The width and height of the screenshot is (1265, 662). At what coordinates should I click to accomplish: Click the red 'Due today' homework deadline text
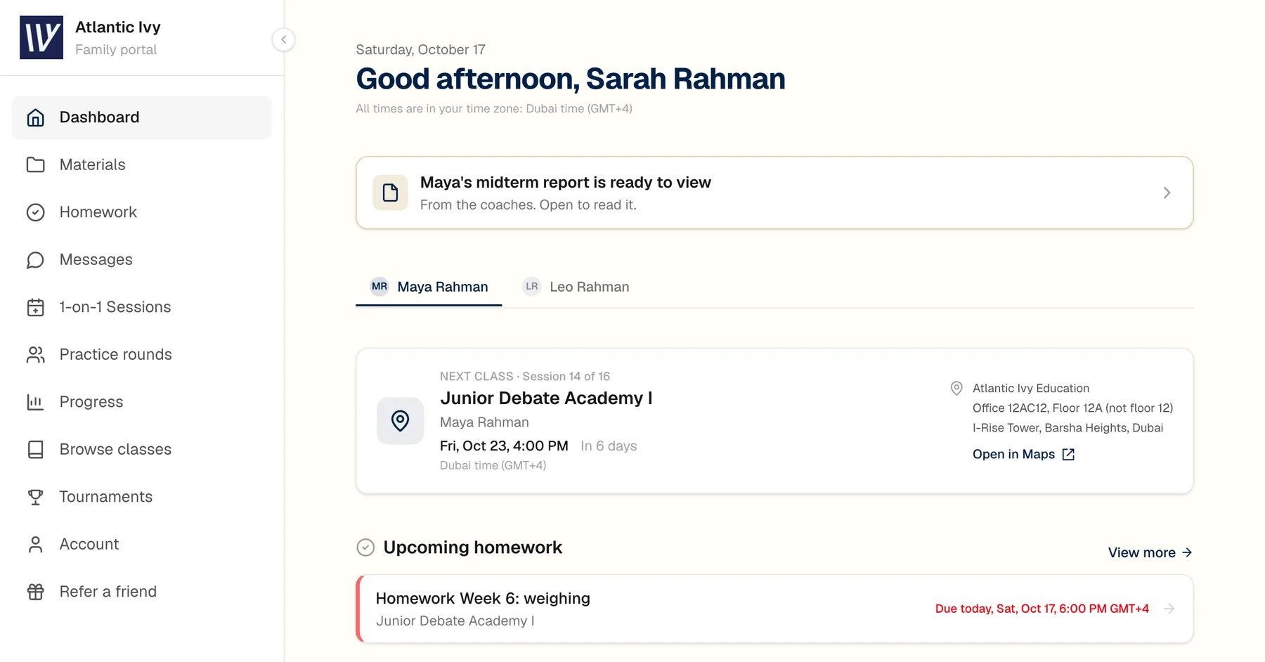[1042, 609]
